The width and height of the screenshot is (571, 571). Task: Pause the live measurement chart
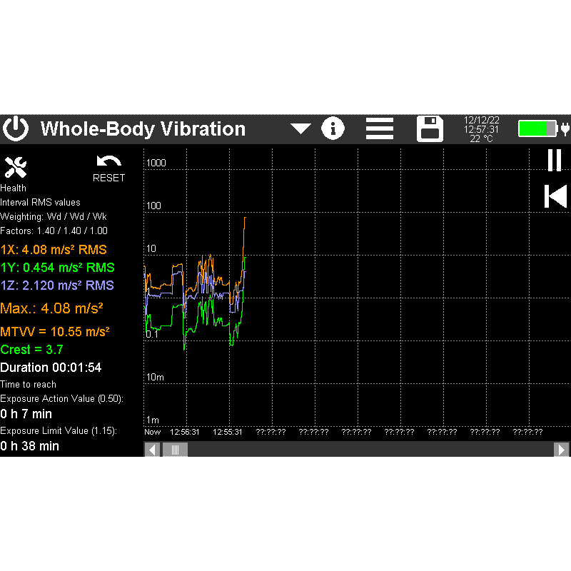(x=555, y=160)
